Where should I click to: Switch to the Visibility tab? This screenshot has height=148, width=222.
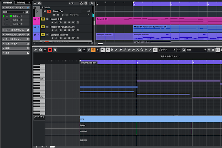coord(21,2)
